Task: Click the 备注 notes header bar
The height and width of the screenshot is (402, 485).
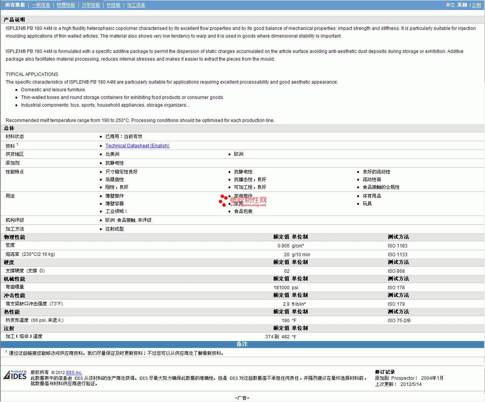Action: pos(242,344)
